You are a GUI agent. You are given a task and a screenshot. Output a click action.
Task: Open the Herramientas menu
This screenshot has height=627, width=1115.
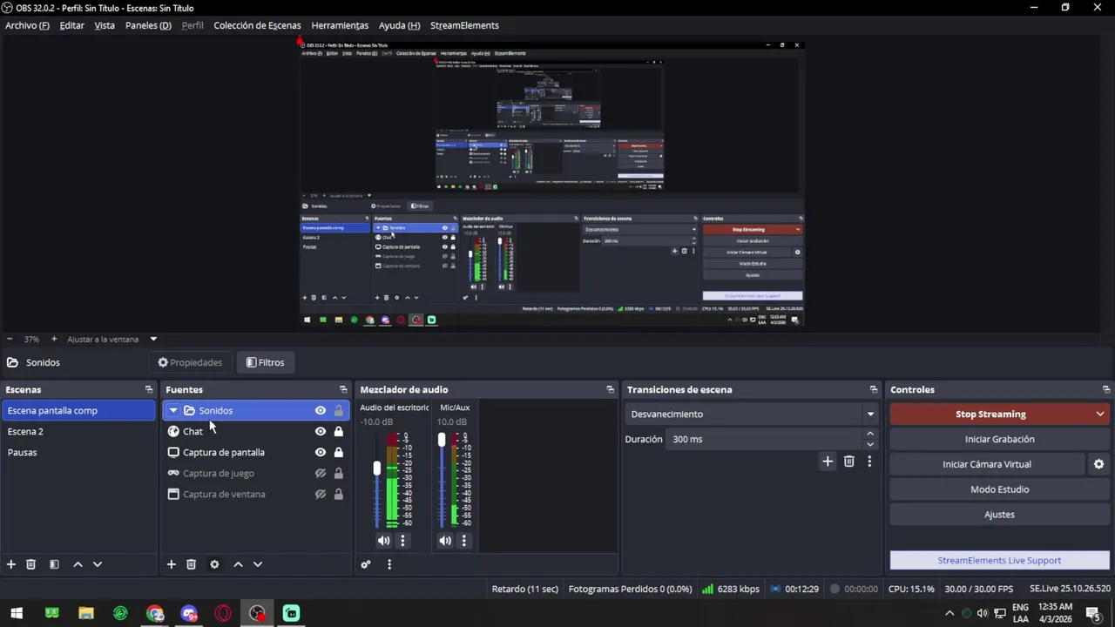340,25
